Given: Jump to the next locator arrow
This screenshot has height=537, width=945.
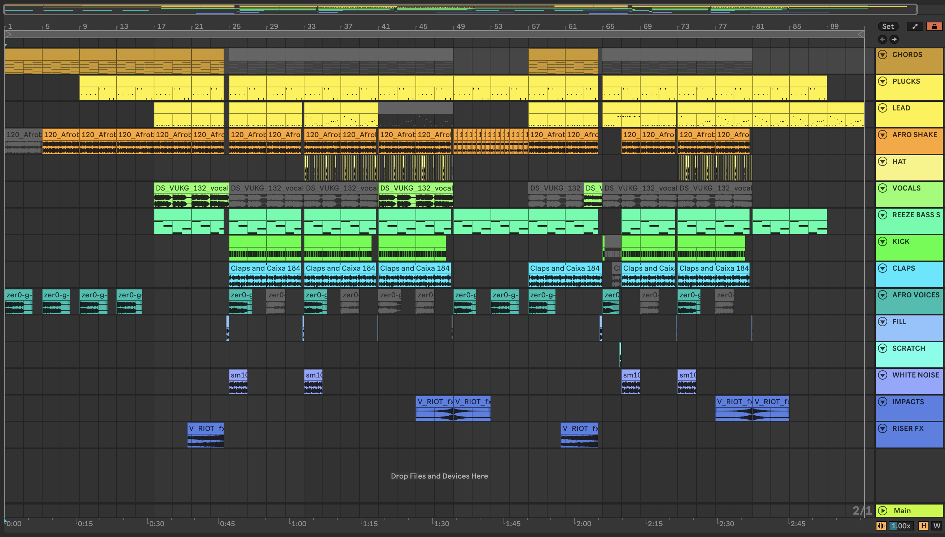Looking at the screenshot, I should tap(894, 39).
